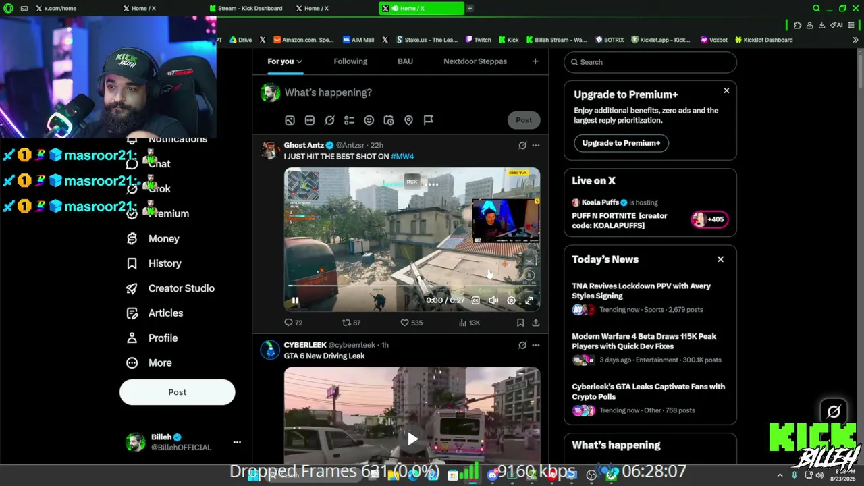The width and height of the screenshot is (864, 486).
Task: Open more options on the CYBERLEEK post
Action: (536, 345)
